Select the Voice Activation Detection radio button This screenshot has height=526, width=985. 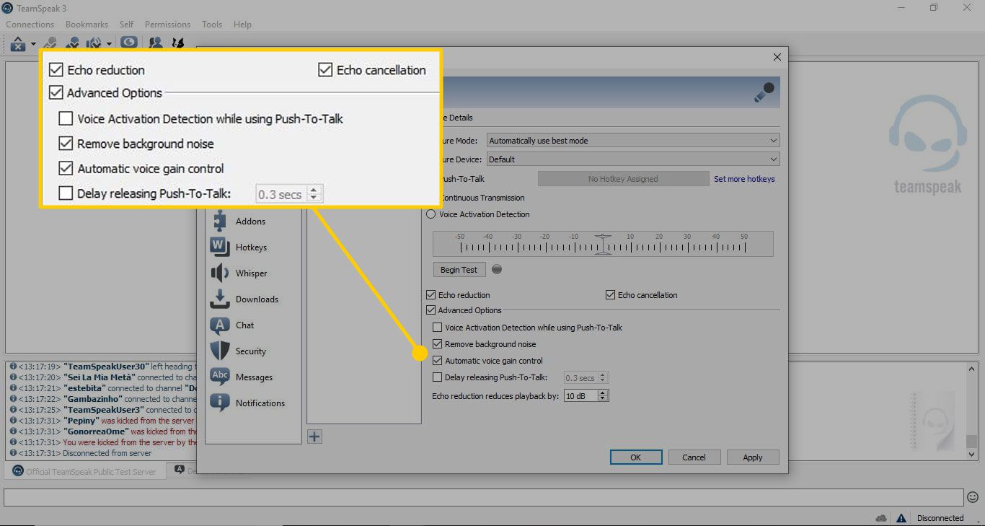[x=431, y=214]
